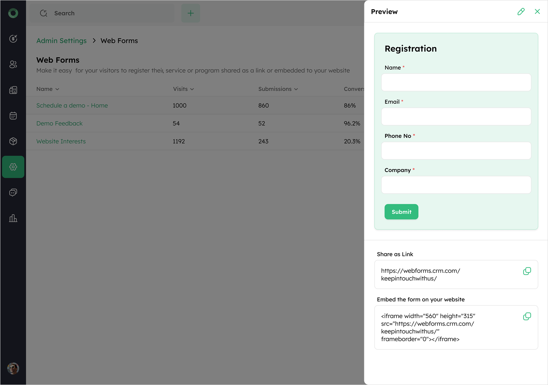This screenshot has height=385, width=548.
Task: Open the reports bar chart icon
Action: 13,218
